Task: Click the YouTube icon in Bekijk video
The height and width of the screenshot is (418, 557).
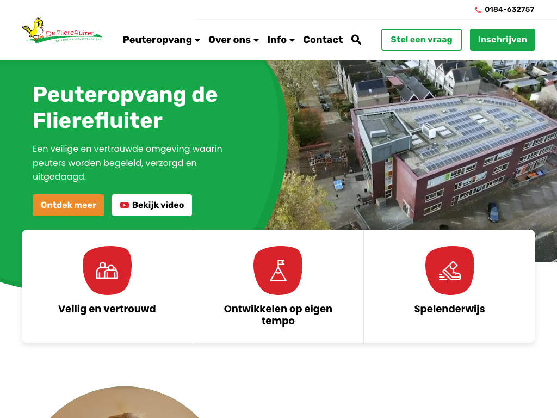Action: pos(125,205)
